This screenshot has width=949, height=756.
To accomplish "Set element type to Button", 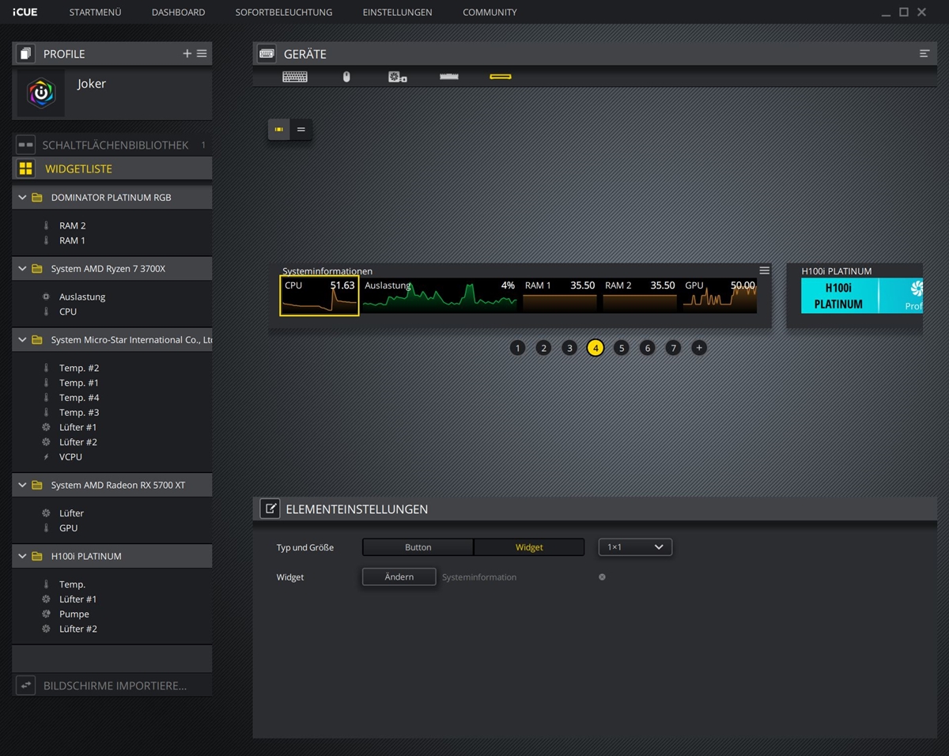I will coord(418,547).
